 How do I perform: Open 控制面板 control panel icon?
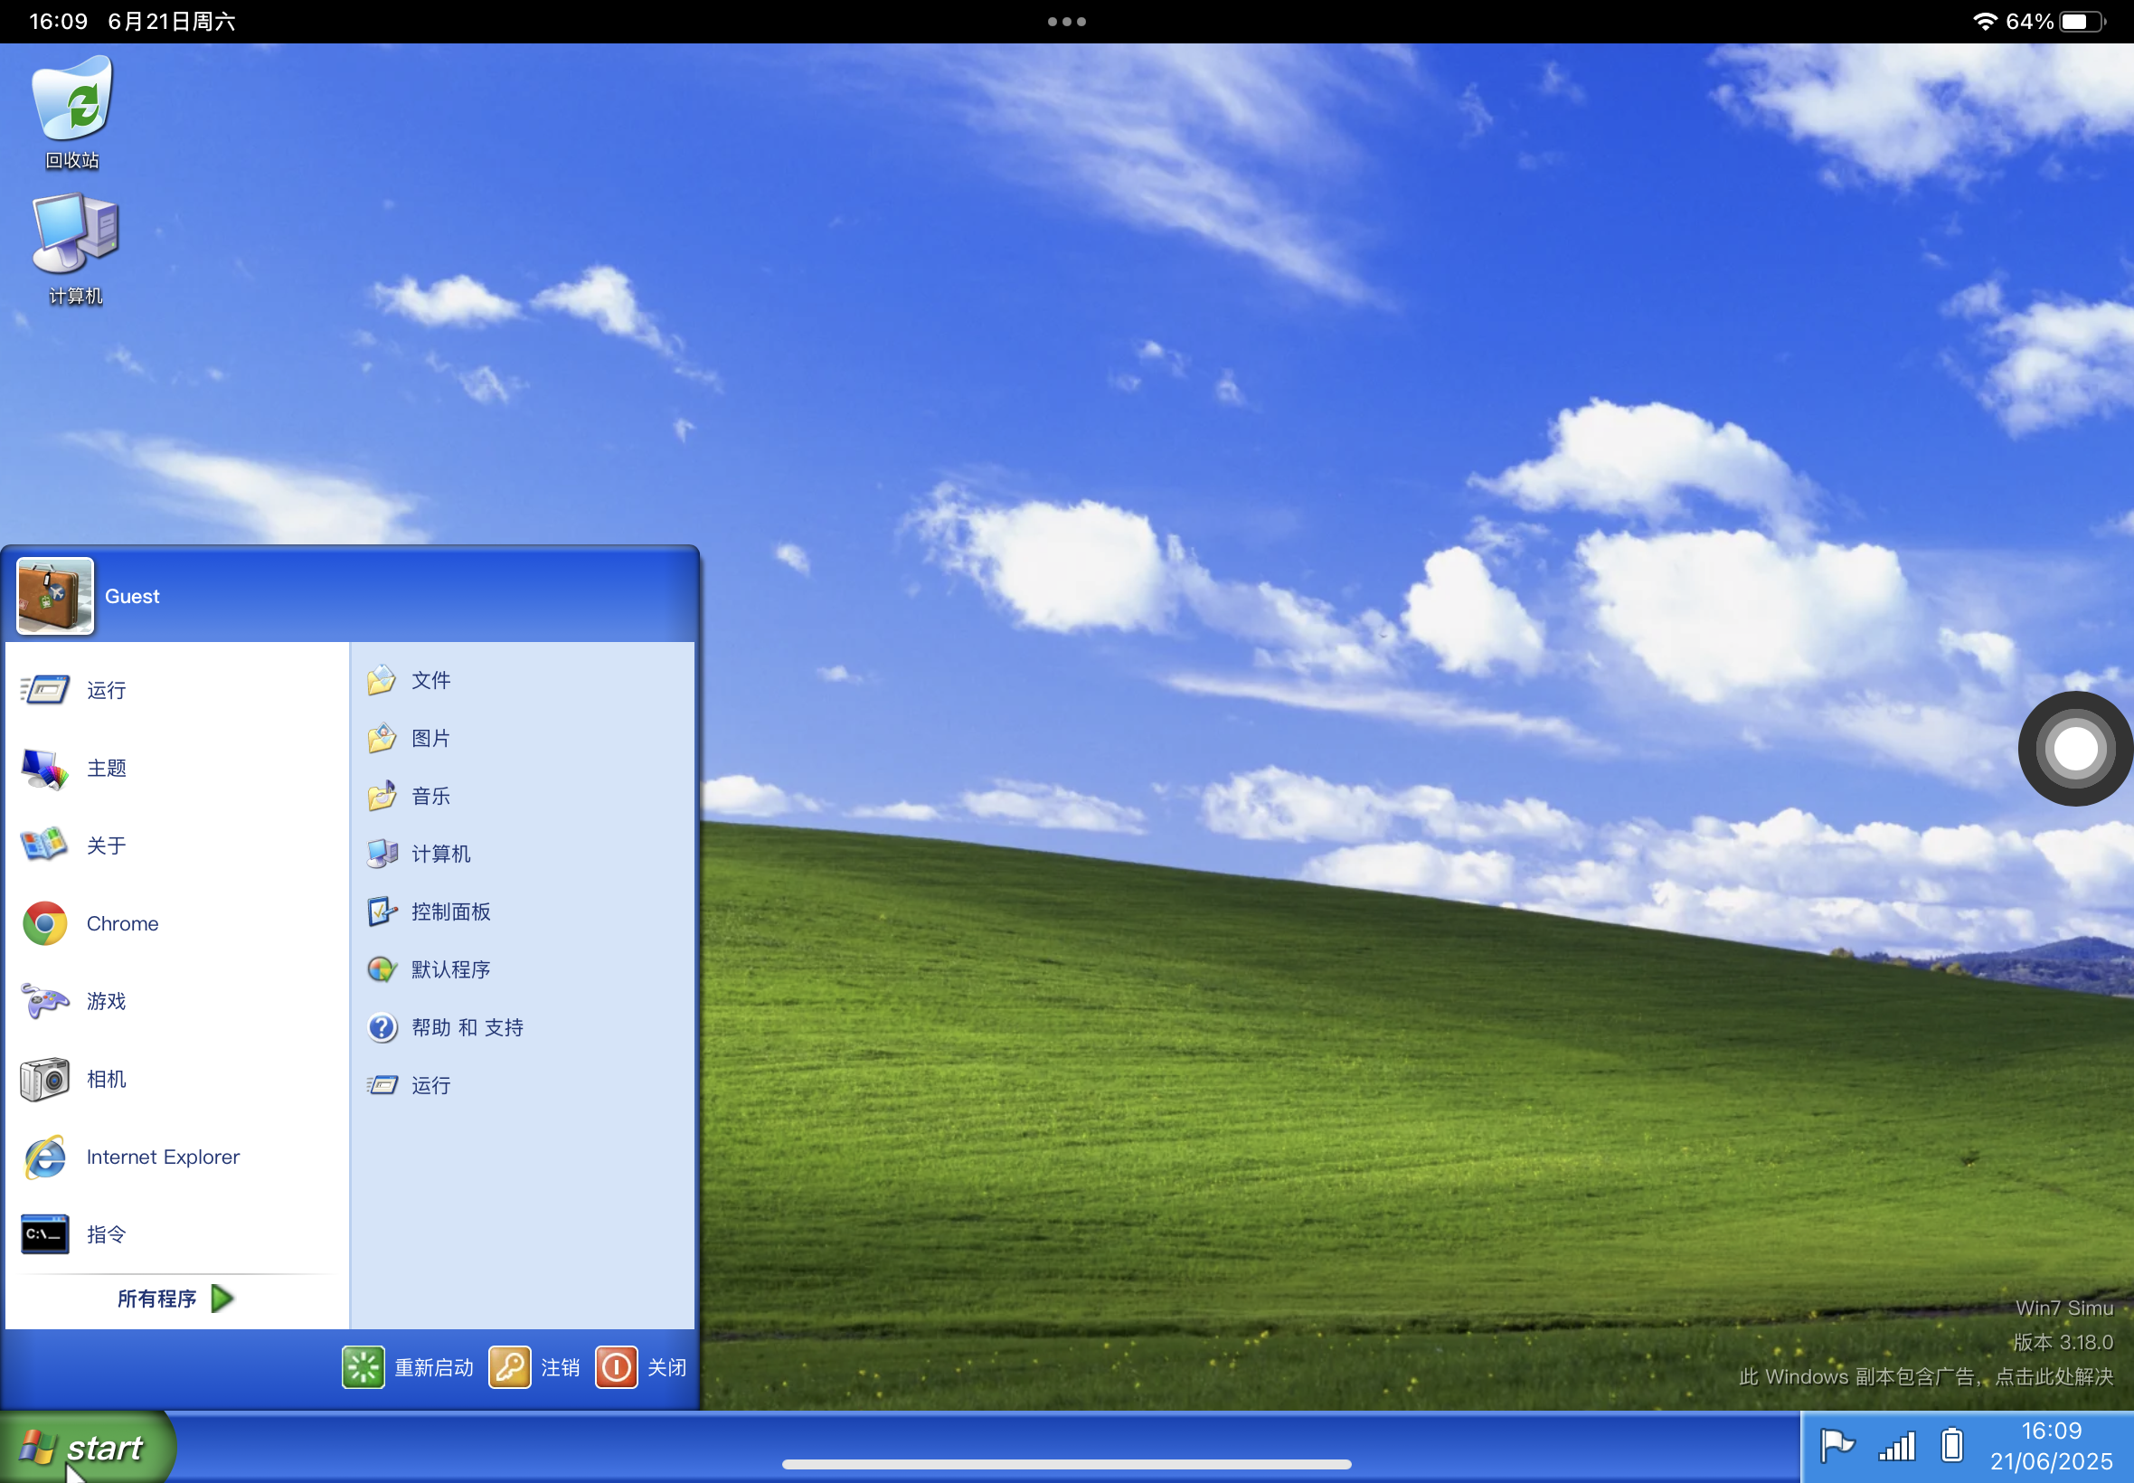coord(382,912)
